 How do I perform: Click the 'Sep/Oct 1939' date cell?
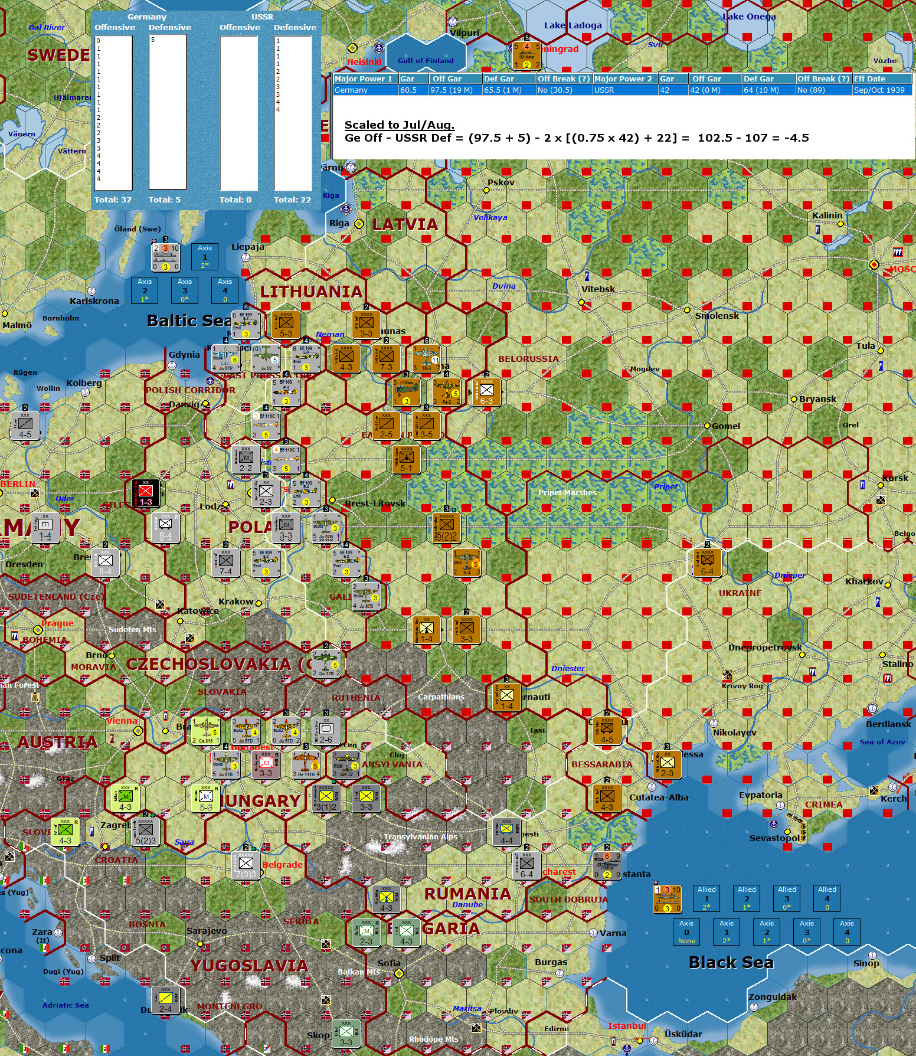(x=882, y=90)
